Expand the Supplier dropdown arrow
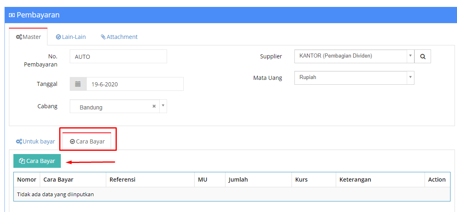Viewport: 457px width, 212px height. [x=410, y=56]
